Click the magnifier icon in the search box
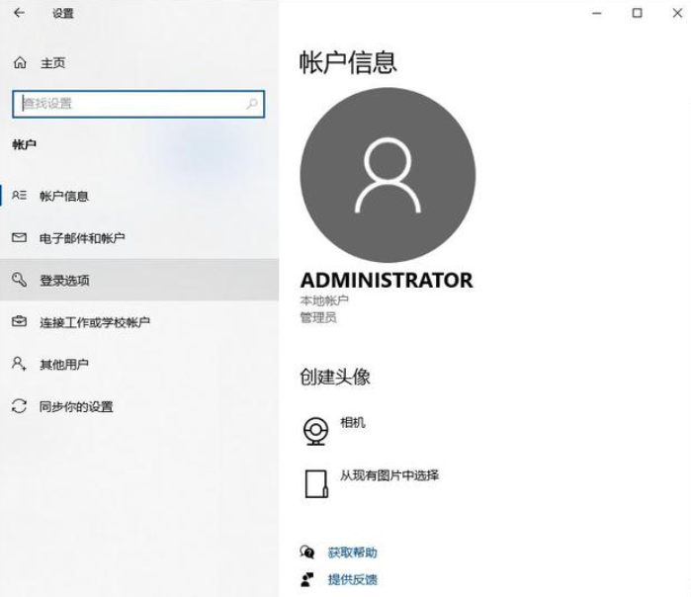 point(252,103)
